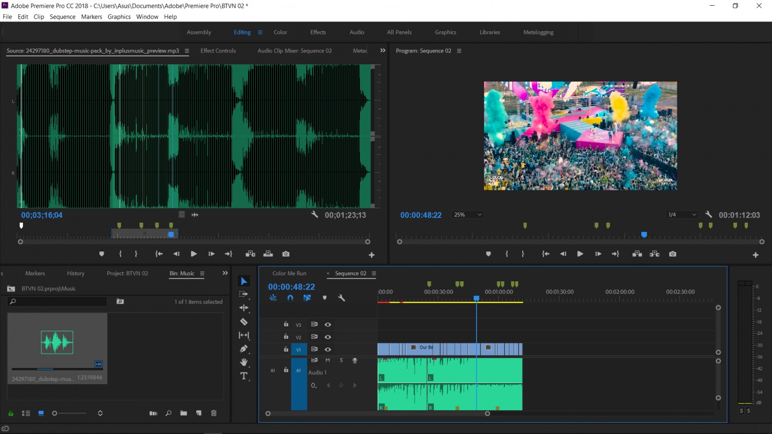Open timeline display settings wrench

coord(341,298)
